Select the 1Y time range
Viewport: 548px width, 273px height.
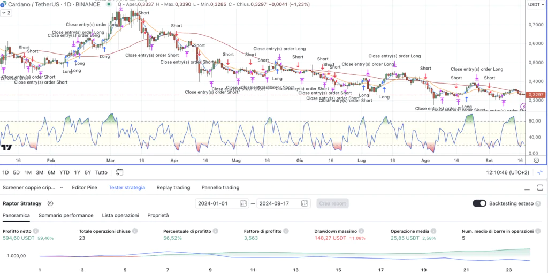point(77,172)
